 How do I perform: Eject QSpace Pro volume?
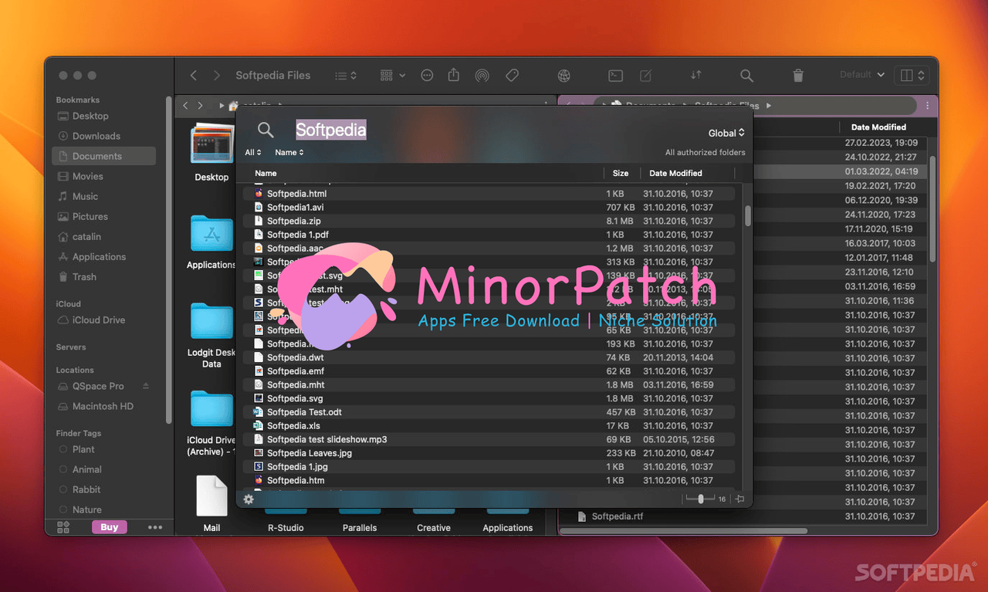[x=146, y=386]
